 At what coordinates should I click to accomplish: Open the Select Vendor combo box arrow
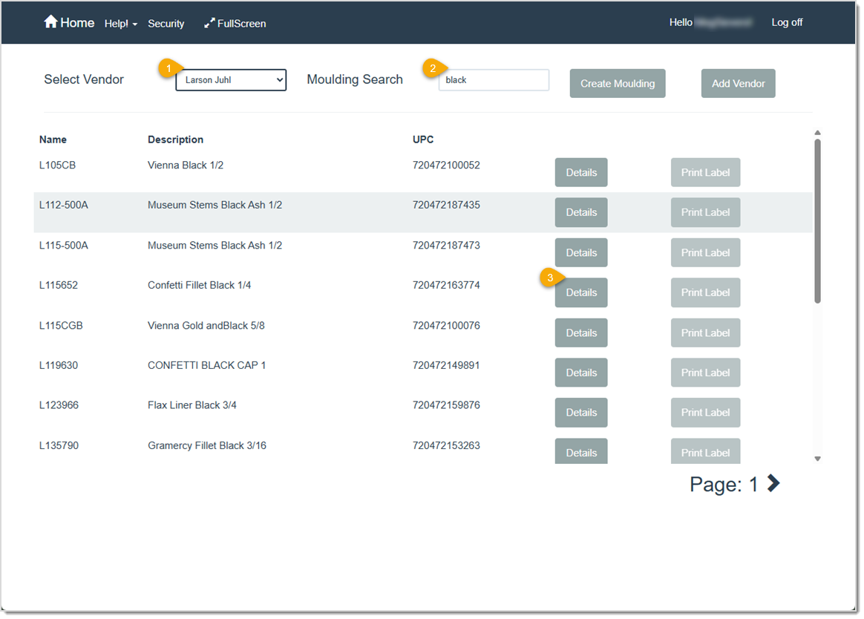(281, 80)
